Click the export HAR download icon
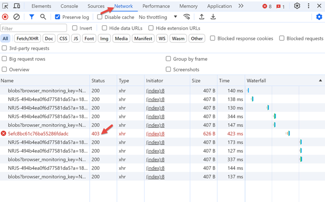 point(213,17)
